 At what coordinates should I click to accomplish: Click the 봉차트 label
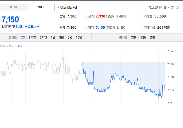[123, 37]
